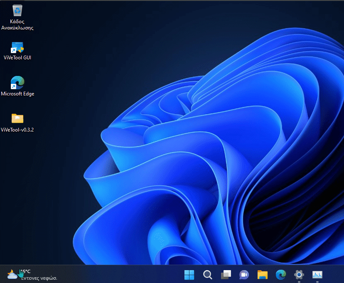Open taskbar Search magnifier
This screenshot has width=344, height=283.
tap(208, 275)
